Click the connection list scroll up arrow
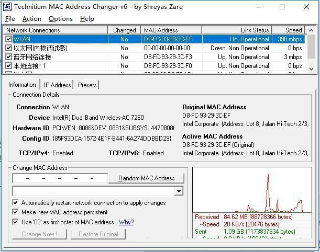The width and height of the screenshot is (320, 252). click(311, 30)
